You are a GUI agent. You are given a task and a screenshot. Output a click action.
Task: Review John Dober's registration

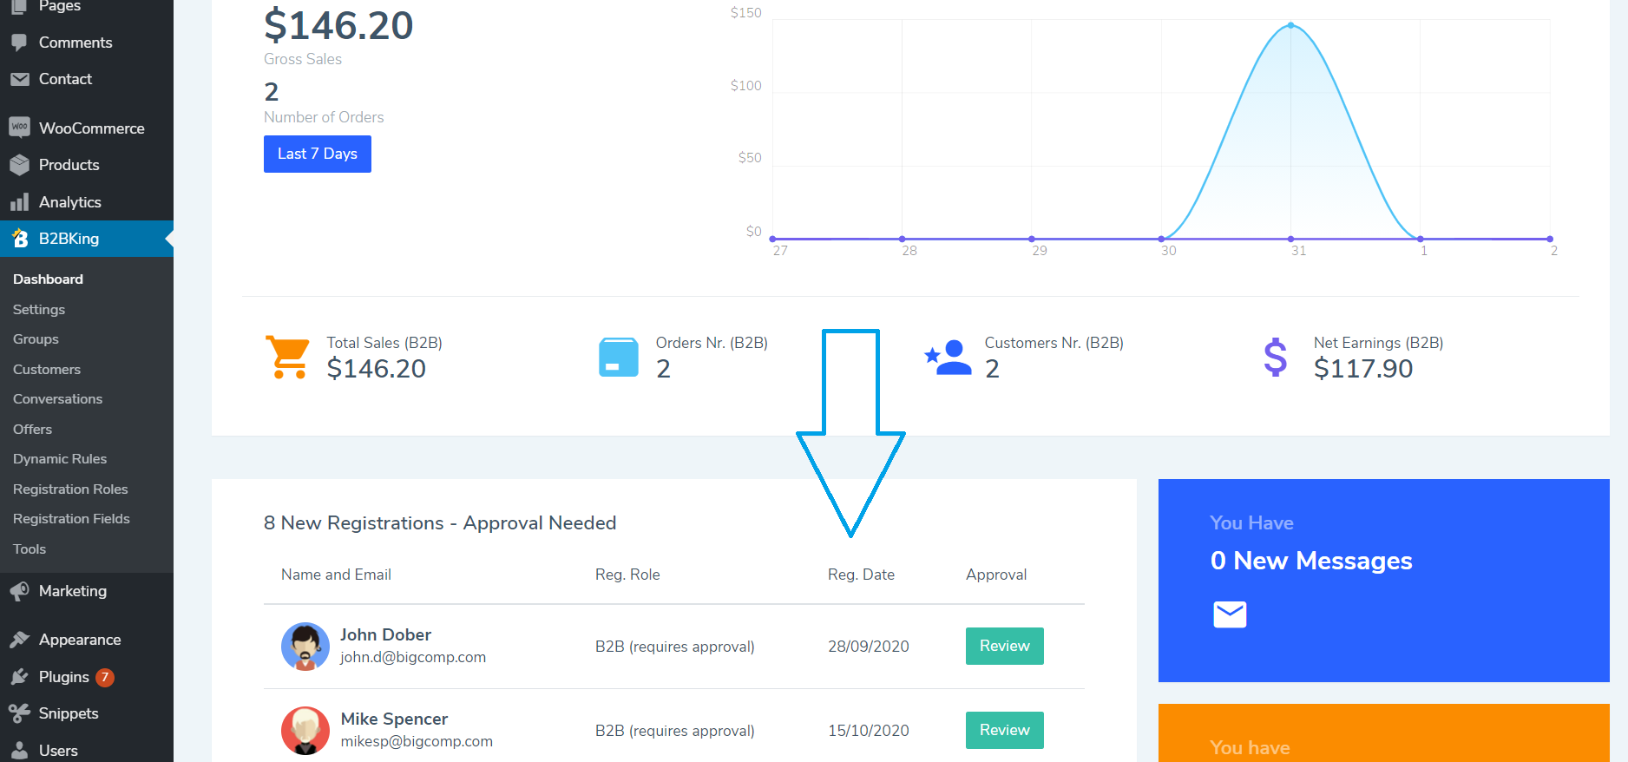click(x=1005, y=646)
